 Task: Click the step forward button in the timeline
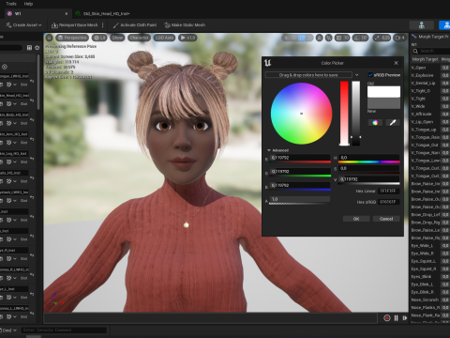point(405,318)
